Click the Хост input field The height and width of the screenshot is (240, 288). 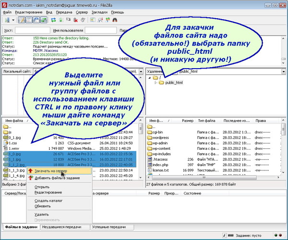point(33,30)
